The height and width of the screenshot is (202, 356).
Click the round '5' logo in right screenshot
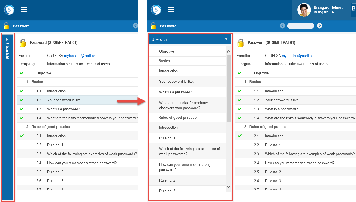click(156, 10)
